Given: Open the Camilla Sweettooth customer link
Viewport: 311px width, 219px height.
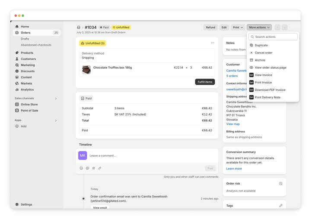Looking at the screenshot, I should (236, 71).
